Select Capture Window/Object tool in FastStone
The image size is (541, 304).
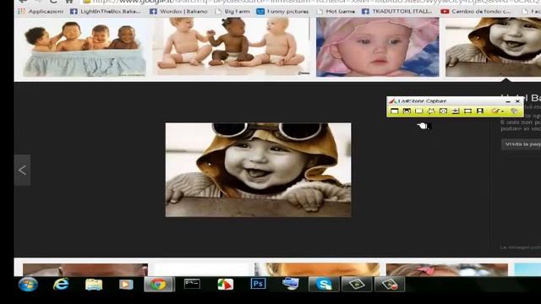click(x=407, y=111)
